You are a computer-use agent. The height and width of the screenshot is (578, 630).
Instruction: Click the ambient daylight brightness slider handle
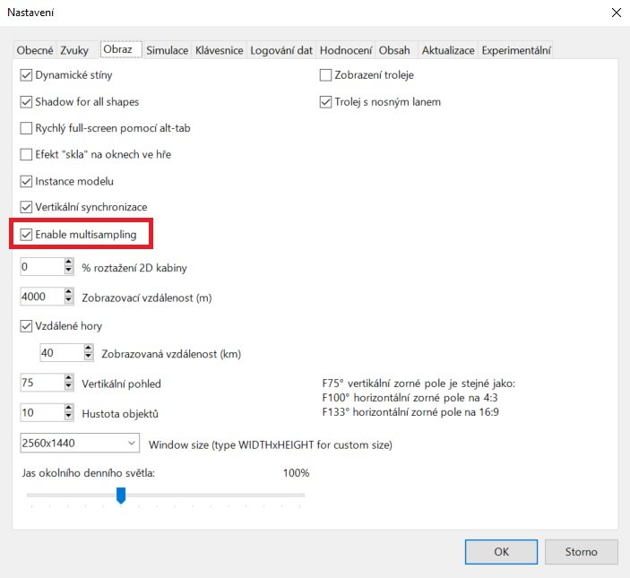121,496
